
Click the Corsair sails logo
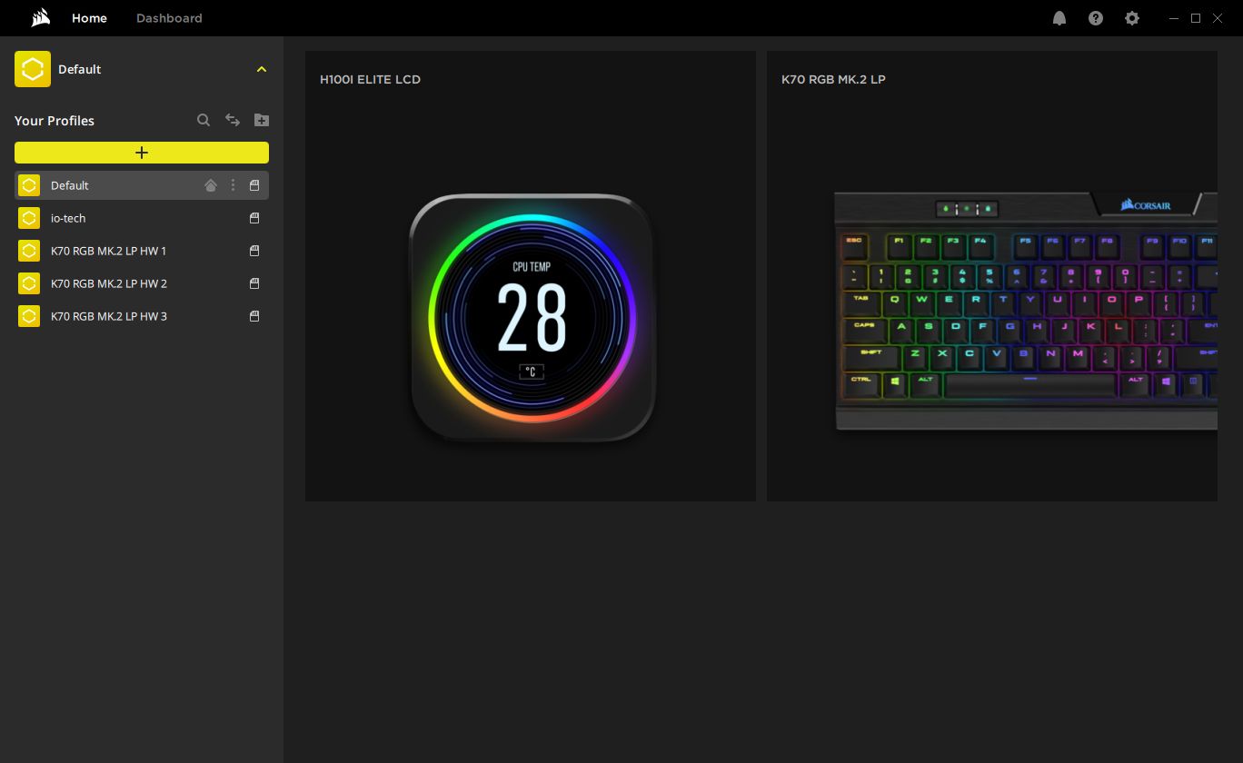coord(40,18)
